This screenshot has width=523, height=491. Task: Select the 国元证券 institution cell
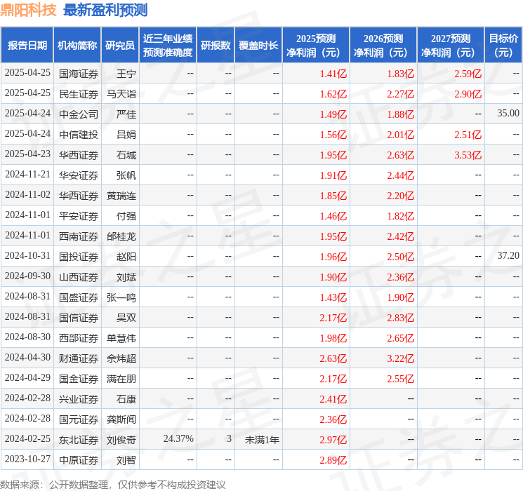[x=79, y=419]
